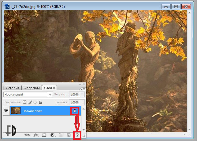Switch to the Операции tab
The image size is (197, 141).
32,88
